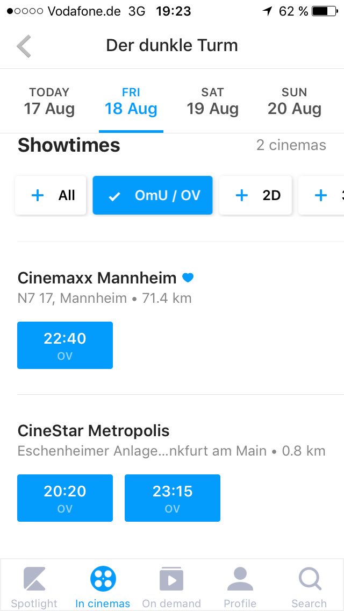Screen dimensions: 344x611
Task: Open the In cinemas film reel icon
Action: pyautogui.click(x=103, y=580)
